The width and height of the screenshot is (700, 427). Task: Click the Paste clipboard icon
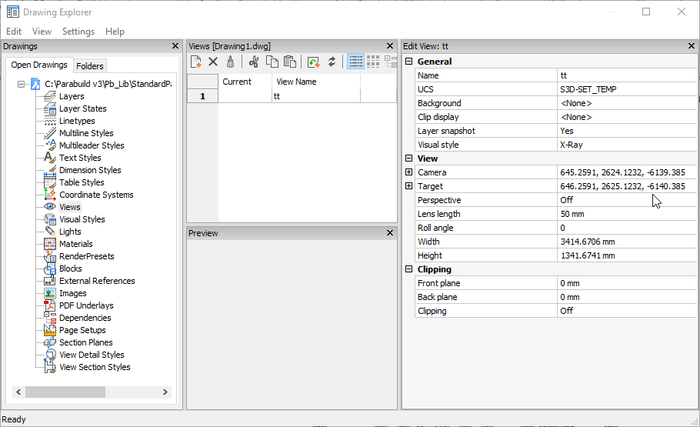(290, 62)
